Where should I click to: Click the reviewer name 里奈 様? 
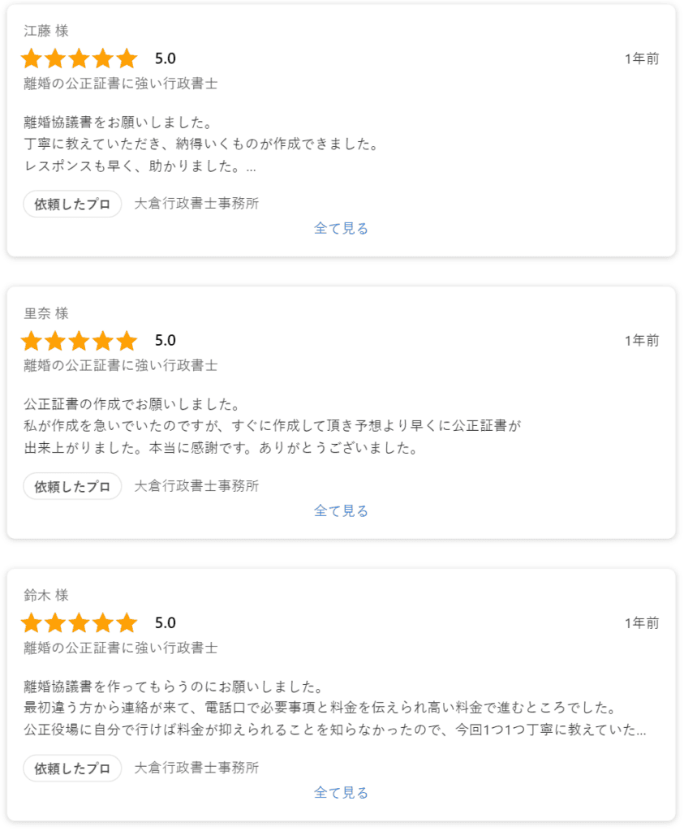click(x=46, y=313)
